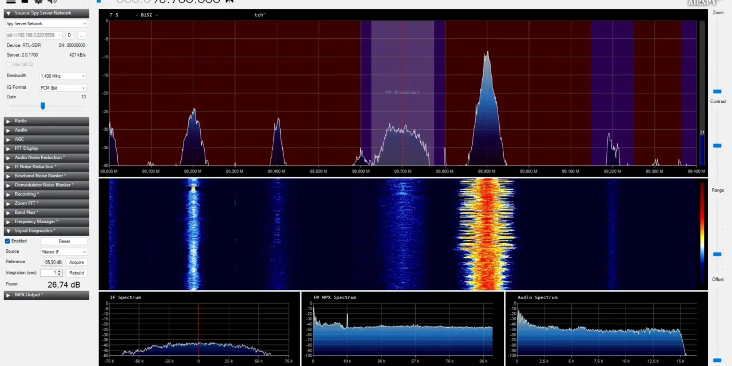The image size is (732, 366).
Task: Decrease the Integration (sec) value with down arrow
Action: (x=59, y=274)
